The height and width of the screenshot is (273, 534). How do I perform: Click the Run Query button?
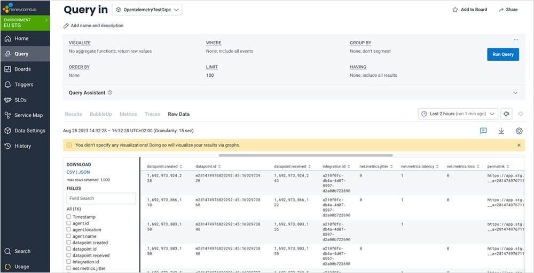point(502,54)
